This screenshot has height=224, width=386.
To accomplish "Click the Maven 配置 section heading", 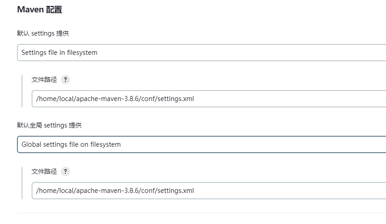I will tap(40, 10).
